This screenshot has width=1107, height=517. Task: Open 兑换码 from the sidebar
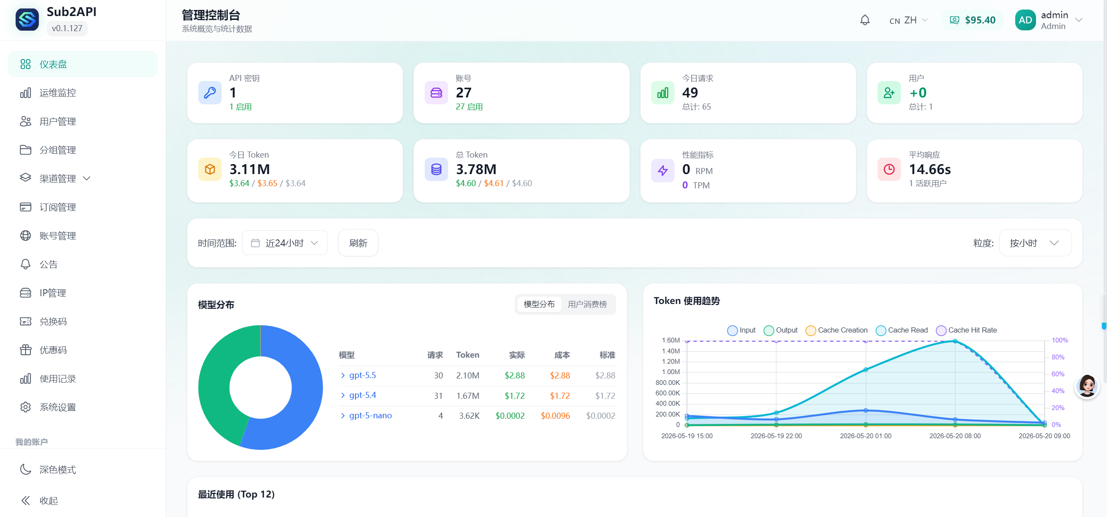click(83, 321)
